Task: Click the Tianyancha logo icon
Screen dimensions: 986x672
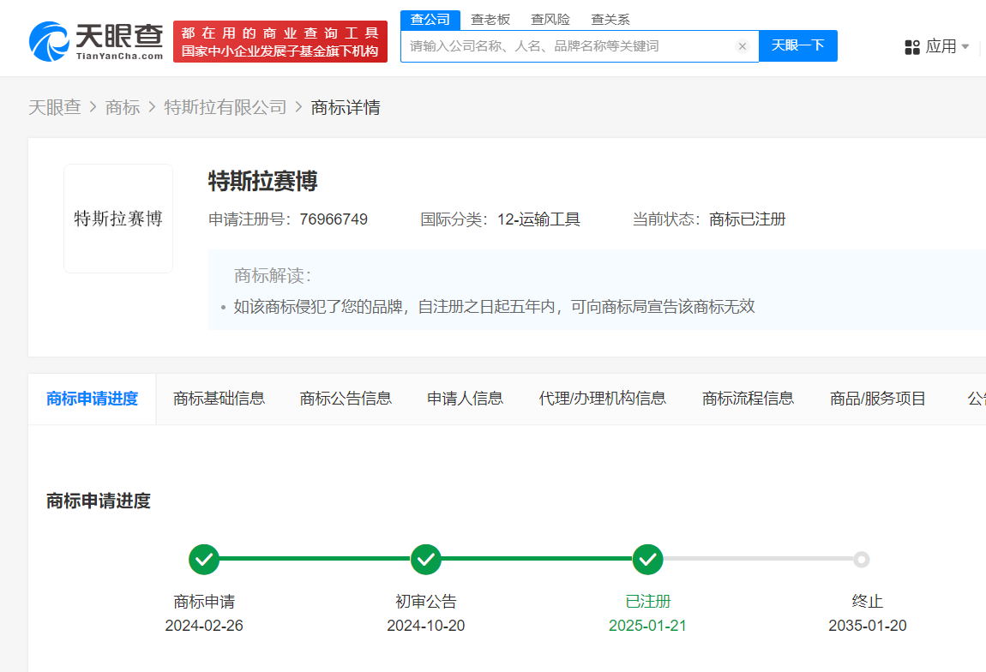Action: tap(50, 41)
